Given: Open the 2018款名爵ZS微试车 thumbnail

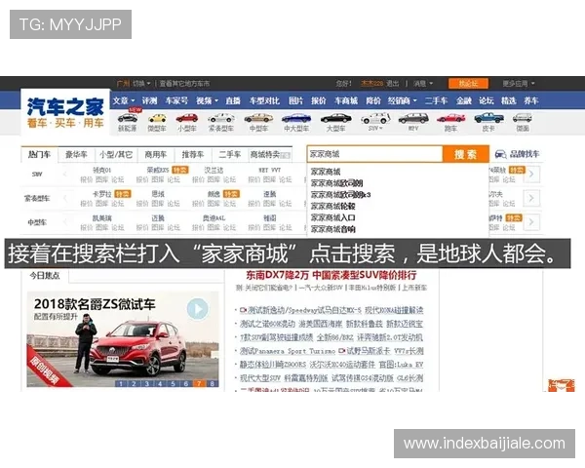Looking at the screenshot, I should pos(123,339).
